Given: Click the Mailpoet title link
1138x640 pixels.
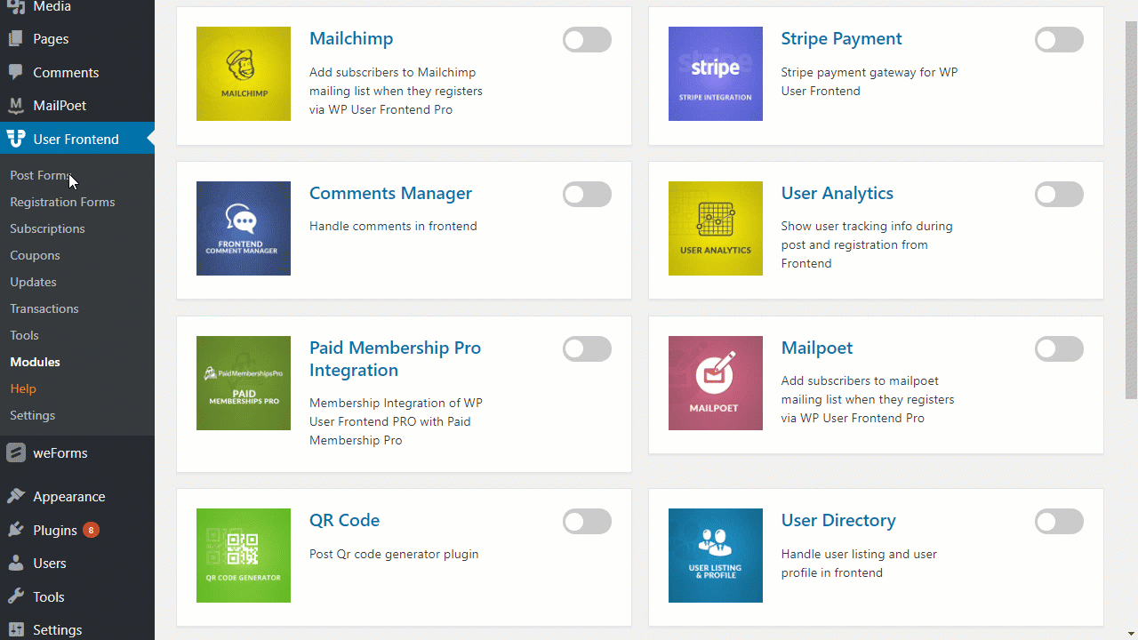Looking at the screenshot, I should (817, 348).
